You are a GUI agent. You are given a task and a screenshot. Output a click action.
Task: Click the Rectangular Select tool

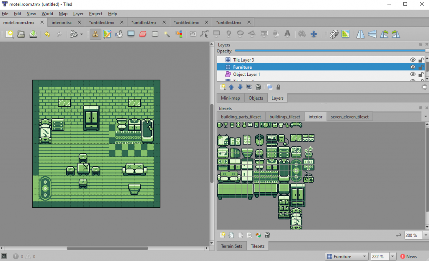tap(155, 34)
